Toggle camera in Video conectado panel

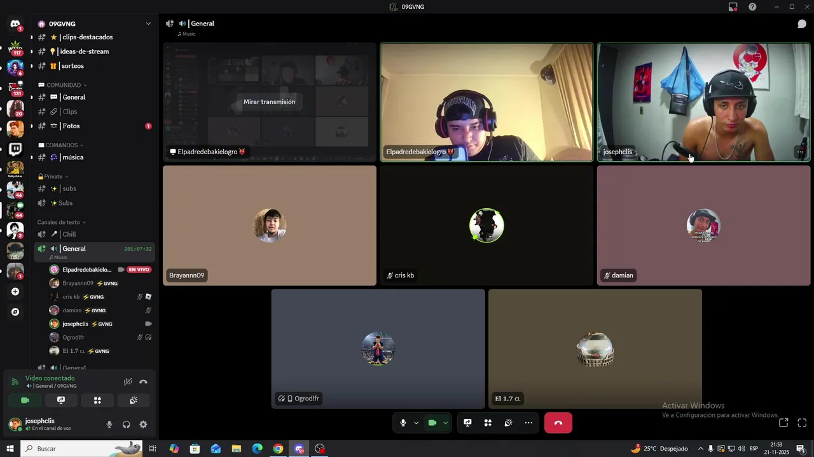point(25,401)
